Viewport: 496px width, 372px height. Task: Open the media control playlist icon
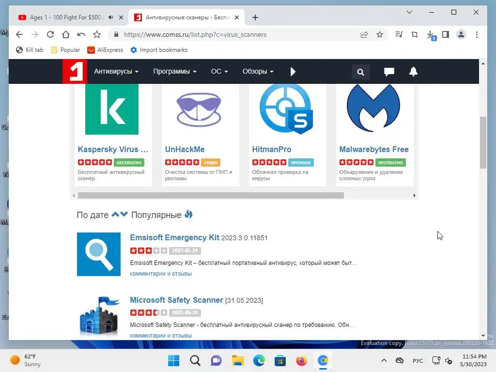(399, 34)
